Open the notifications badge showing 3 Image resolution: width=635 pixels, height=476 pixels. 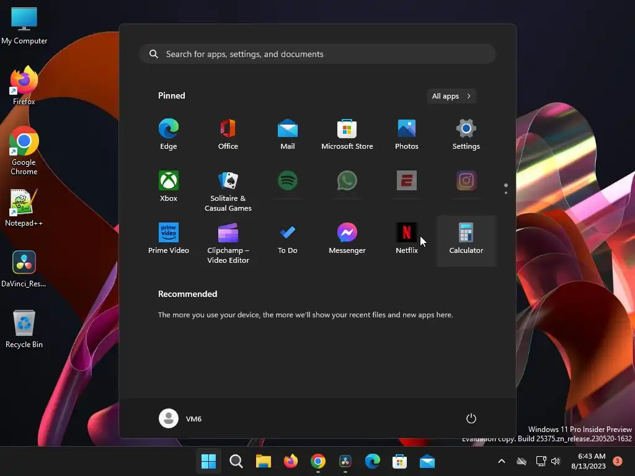point(618,461)
